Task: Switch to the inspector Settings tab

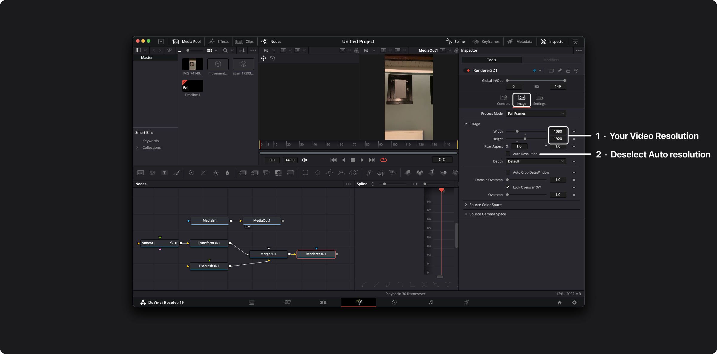Action: 539,100
